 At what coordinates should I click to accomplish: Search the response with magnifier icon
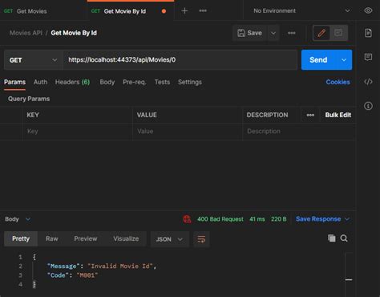[344, 238]
